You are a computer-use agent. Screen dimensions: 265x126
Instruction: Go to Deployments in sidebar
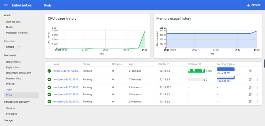(13, 62)
